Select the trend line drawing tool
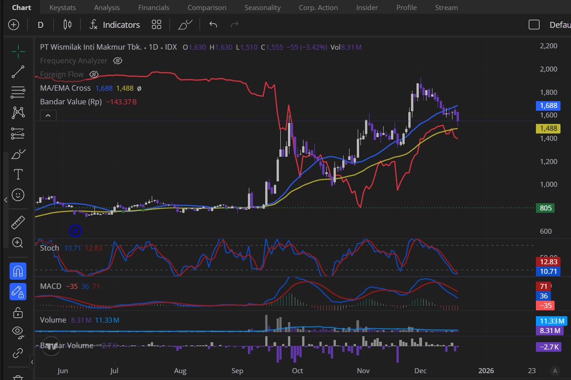 18,72
